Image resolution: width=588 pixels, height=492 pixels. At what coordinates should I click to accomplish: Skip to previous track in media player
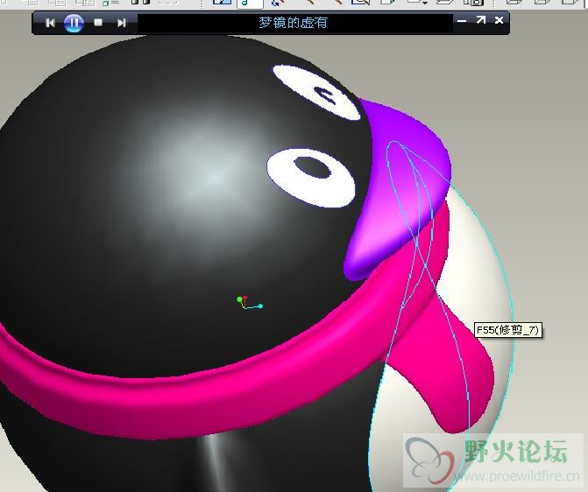click(x=50, y=23)
